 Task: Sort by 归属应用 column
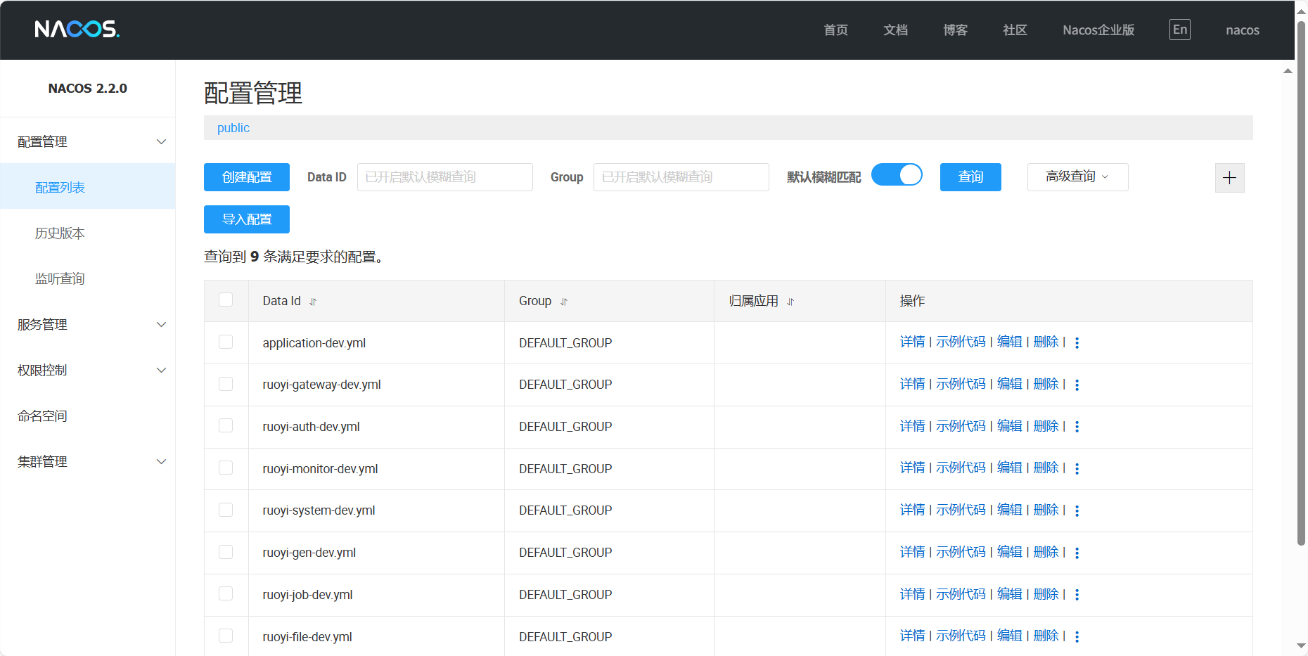click(x=790, y=302)
